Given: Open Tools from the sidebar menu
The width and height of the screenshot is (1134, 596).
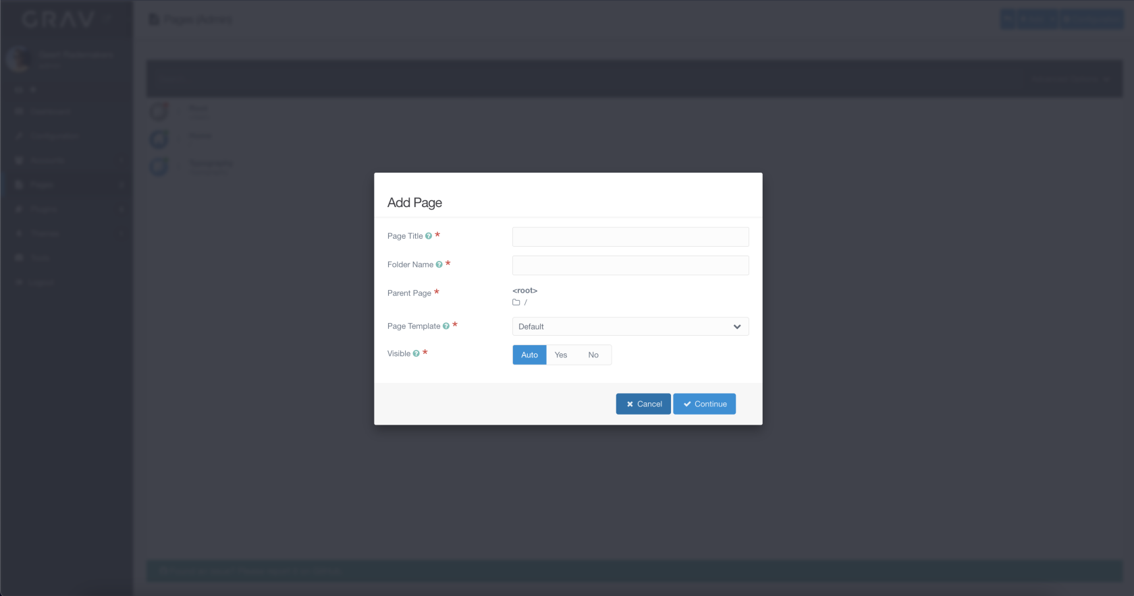Looking at the screenshot, I should coord(40,258).
